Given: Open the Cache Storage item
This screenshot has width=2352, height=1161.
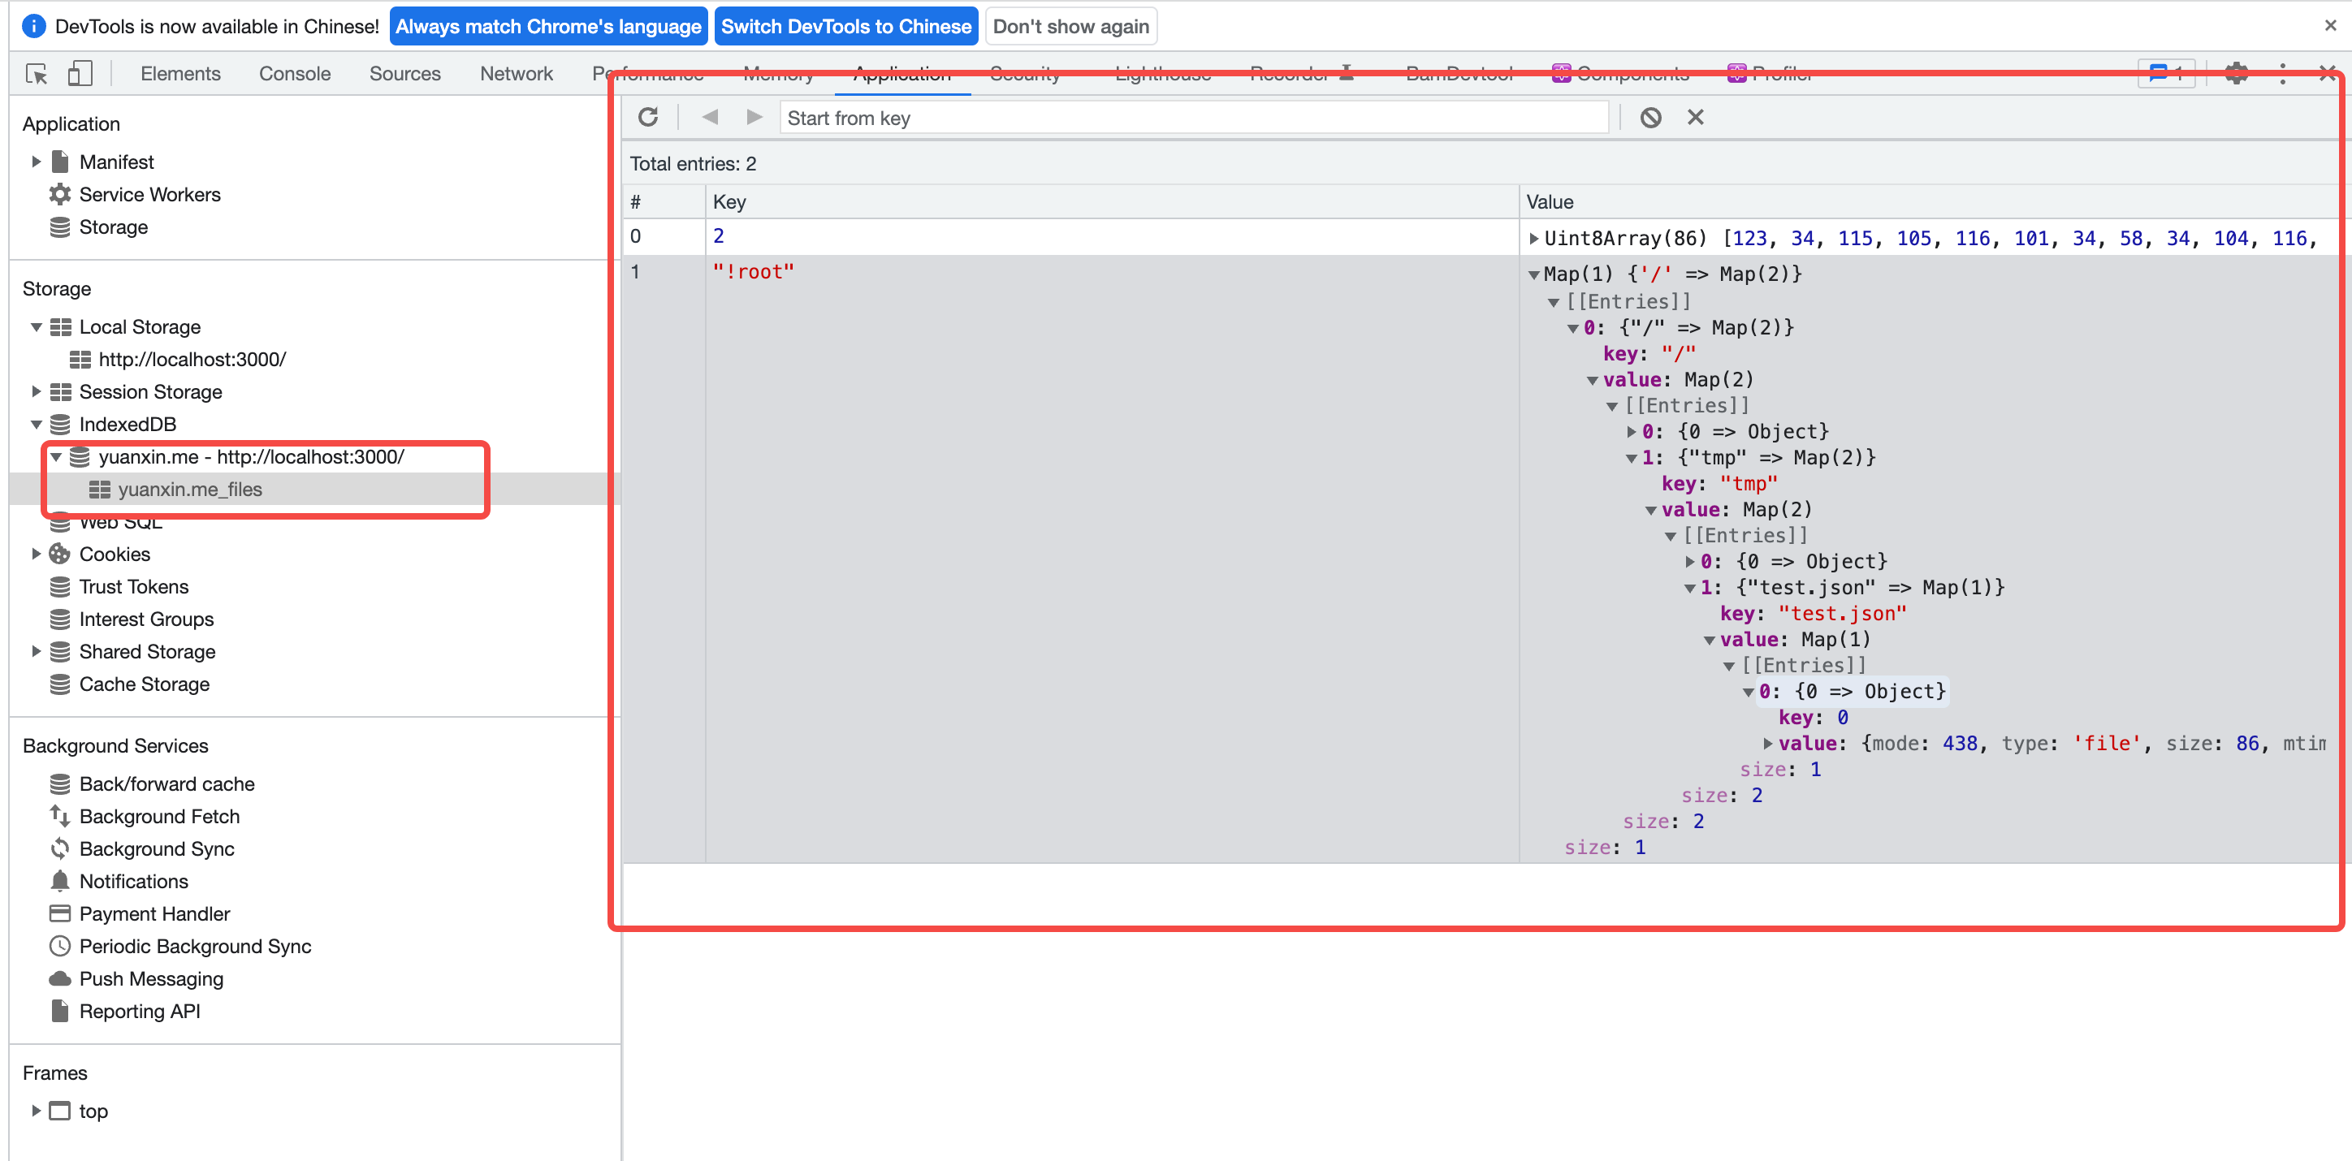Looking at the screenshot, I should click(144, 684).
